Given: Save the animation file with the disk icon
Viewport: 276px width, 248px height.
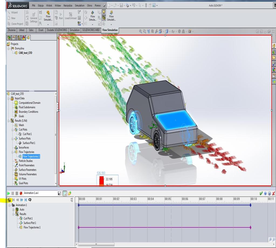Looking at the screenshot, I should tap(59, 193).
